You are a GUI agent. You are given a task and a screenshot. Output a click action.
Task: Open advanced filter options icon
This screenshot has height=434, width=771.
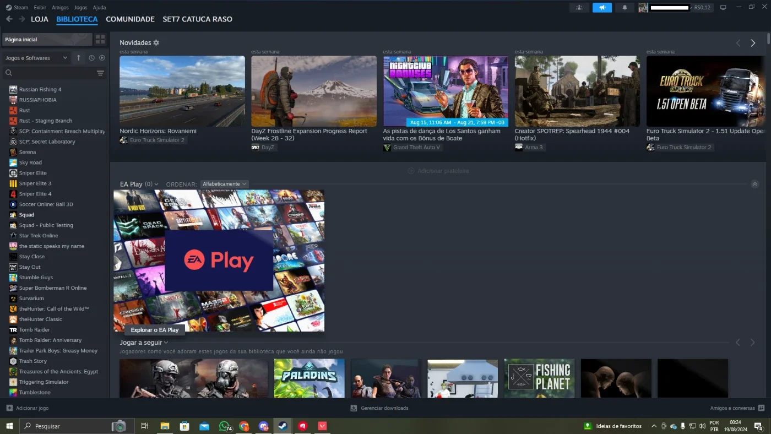[x=100, y=73]
